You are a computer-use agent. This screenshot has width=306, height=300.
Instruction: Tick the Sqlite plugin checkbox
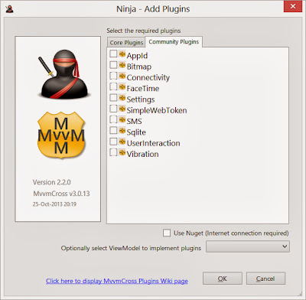(x=113, y=131)
